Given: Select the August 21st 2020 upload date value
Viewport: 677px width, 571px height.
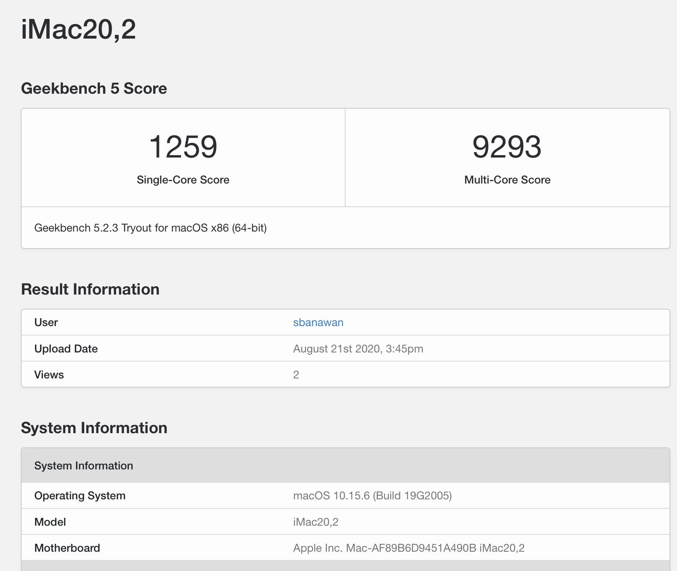Looking at the screenshot, I should click(x=358, y=349).
